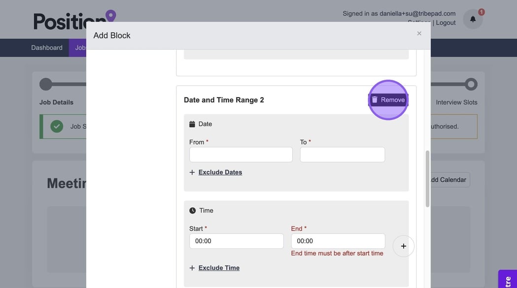Open the To date field
Screen dimensions: 517x288
[342, 155]
